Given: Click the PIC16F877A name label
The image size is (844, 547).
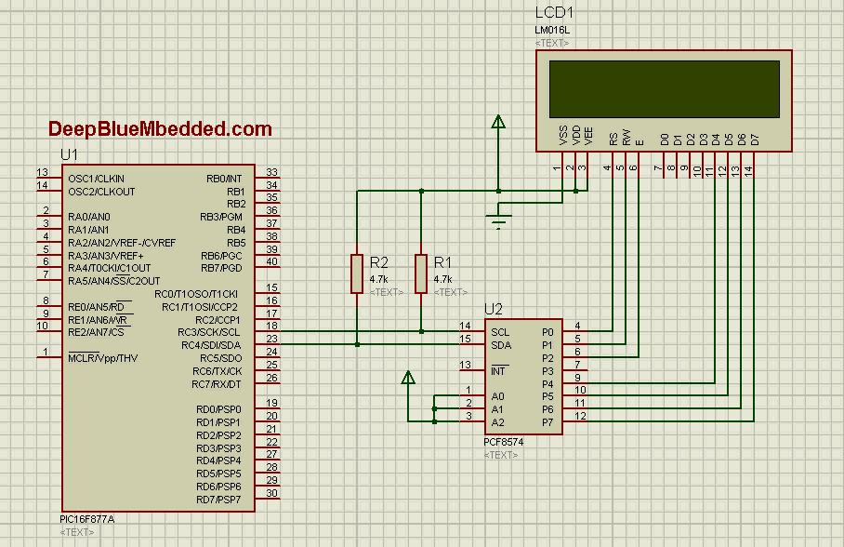Looking at the screenshot, I should click(86, 520).
